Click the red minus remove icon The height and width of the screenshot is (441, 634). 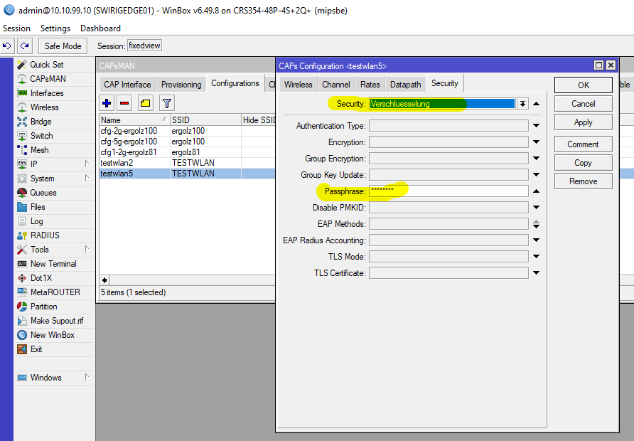125,103
